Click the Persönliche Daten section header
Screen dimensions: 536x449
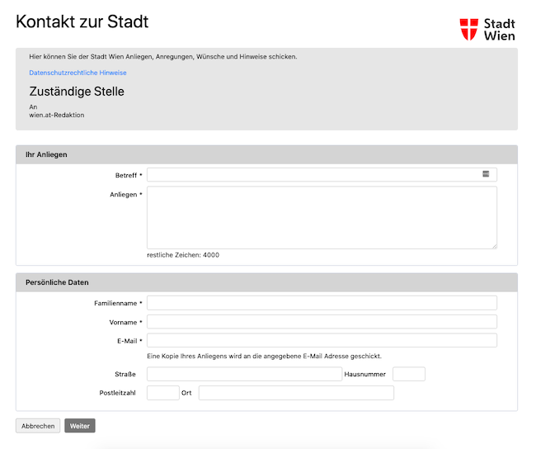266,282
